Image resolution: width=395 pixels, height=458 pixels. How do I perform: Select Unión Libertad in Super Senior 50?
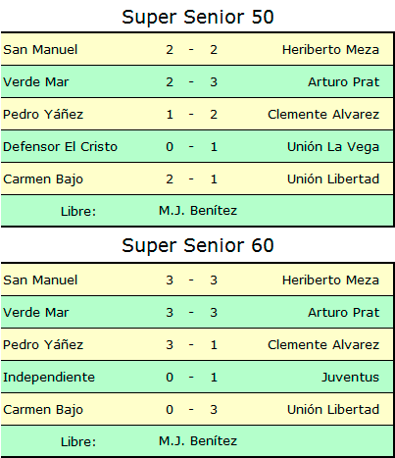[x=333, y=179]
